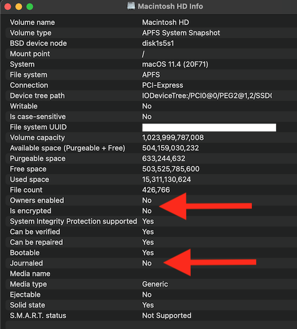Select the Device tree path value
The width and height of the screenshot is (297, 329).
coord(207,96)
